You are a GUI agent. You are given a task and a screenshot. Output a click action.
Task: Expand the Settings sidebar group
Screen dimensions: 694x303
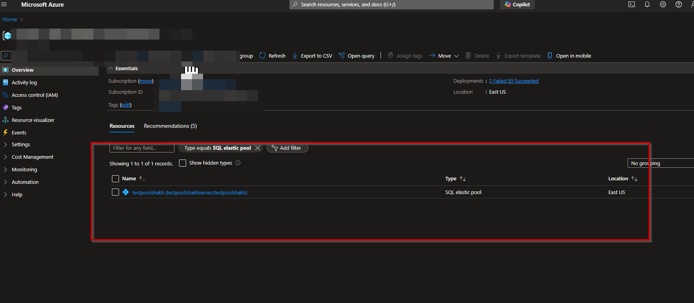(21, 144)
